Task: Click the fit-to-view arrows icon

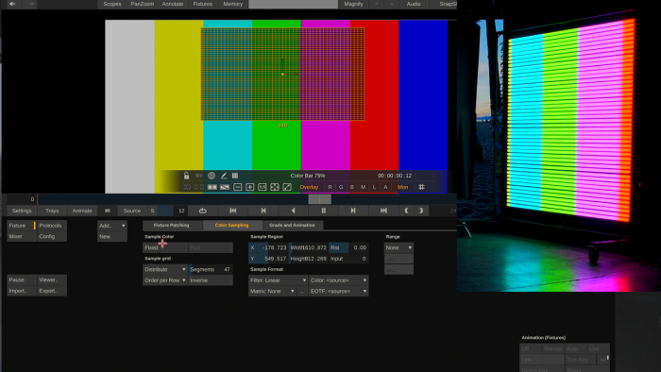Action: coord(275,187)
